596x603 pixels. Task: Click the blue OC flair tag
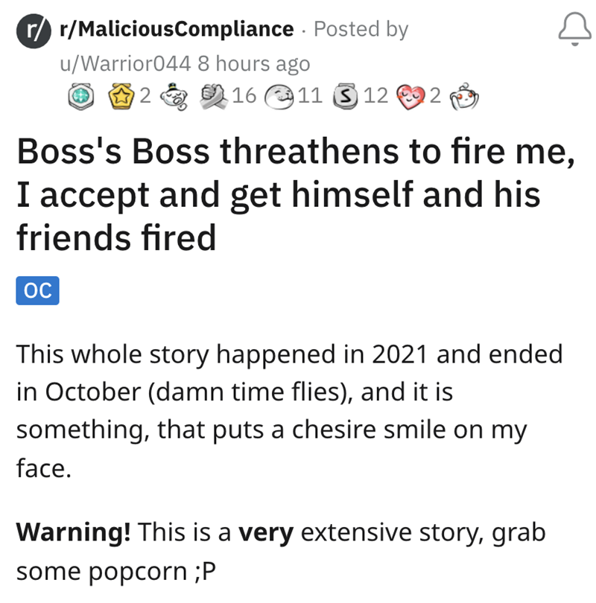(37, 291)
